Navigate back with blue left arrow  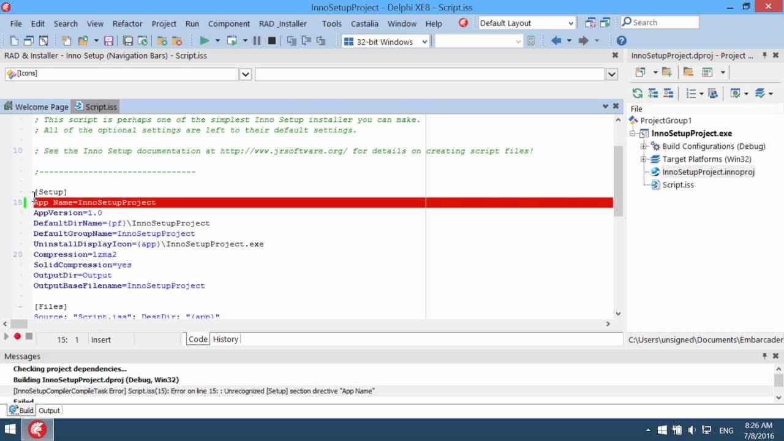556,41
